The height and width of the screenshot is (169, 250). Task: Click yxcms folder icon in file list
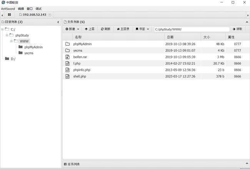click(x=67, y=51)
